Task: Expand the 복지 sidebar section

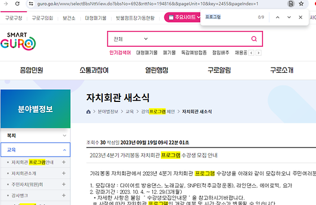Action: 36,136
